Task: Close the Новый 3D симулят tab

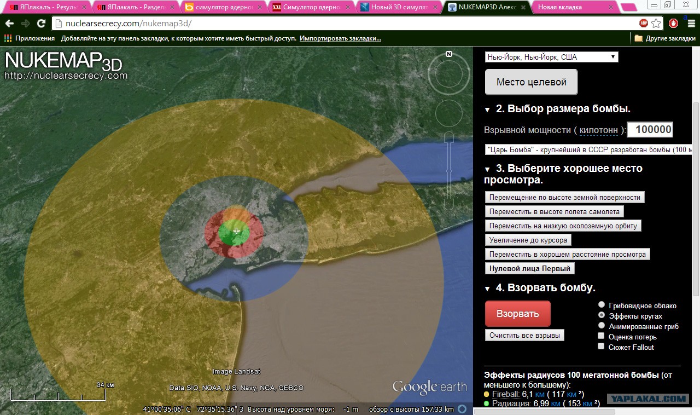Action: (434, 7)
